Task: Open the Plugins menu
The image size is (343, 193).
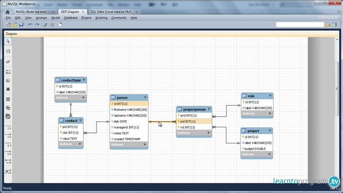Action: (x=86, y=18)
